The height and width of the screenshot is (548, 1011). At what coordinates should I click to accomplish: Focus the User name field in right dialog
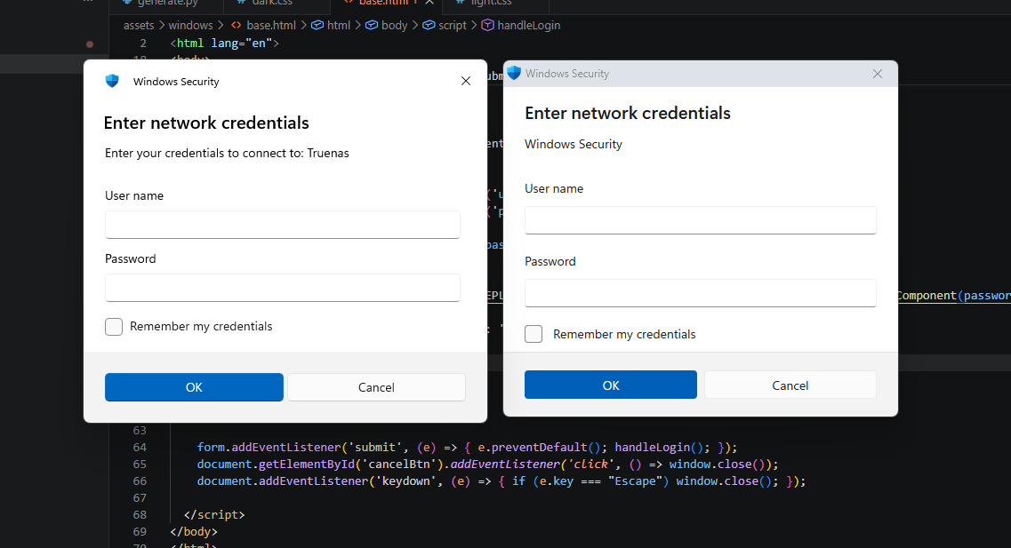click(700, 220)
